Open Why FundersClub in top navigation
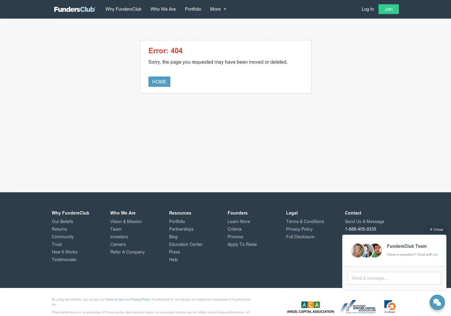The width and height of the screenshot is (451, 316). 123,9
